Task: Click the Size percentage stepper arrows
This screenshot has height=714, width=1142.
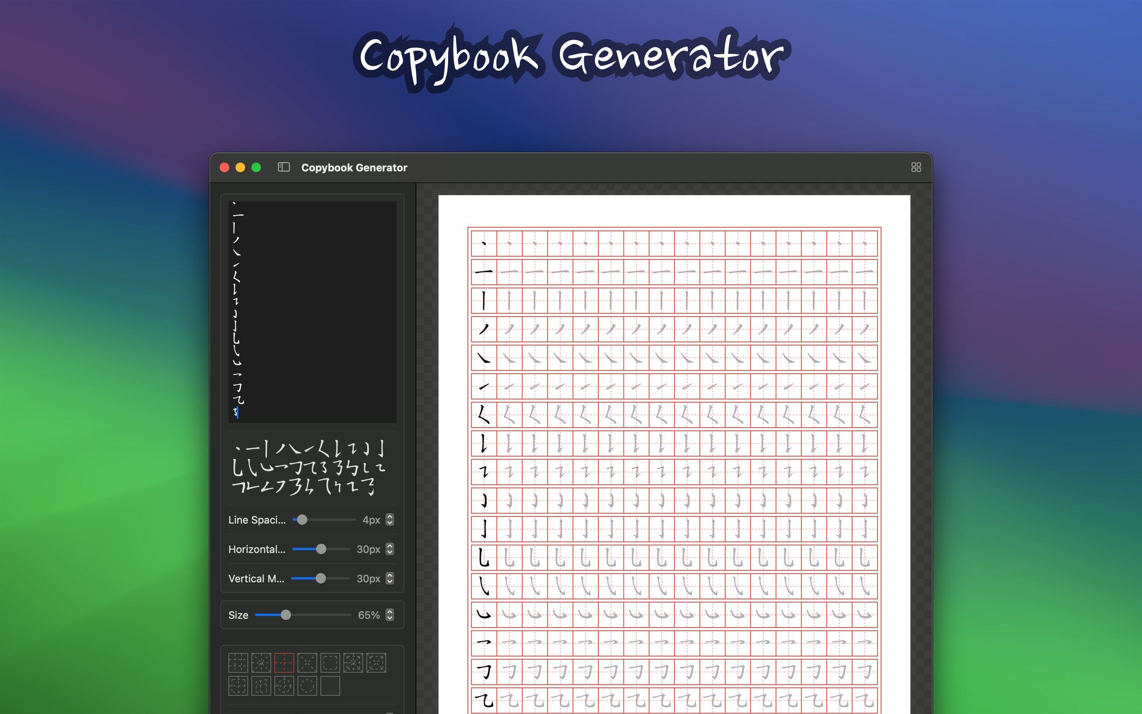Action: coord(390,615)
